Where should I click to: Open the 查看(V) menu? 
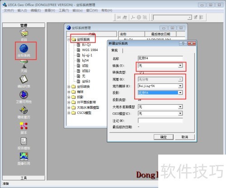click(x=50, y=10)
